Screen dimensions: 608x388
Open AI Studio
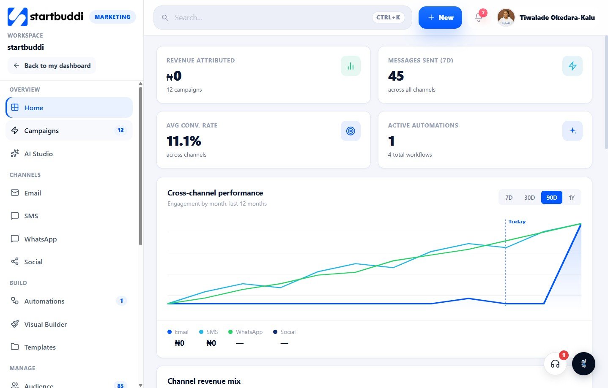tap(69, 154)
